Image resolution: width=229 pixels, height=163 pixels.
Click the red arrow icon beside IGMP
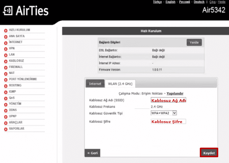pos(6,92)
